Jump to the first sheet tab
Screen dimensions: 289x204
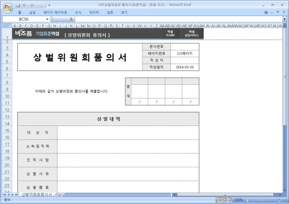click(x=5, y=195)
